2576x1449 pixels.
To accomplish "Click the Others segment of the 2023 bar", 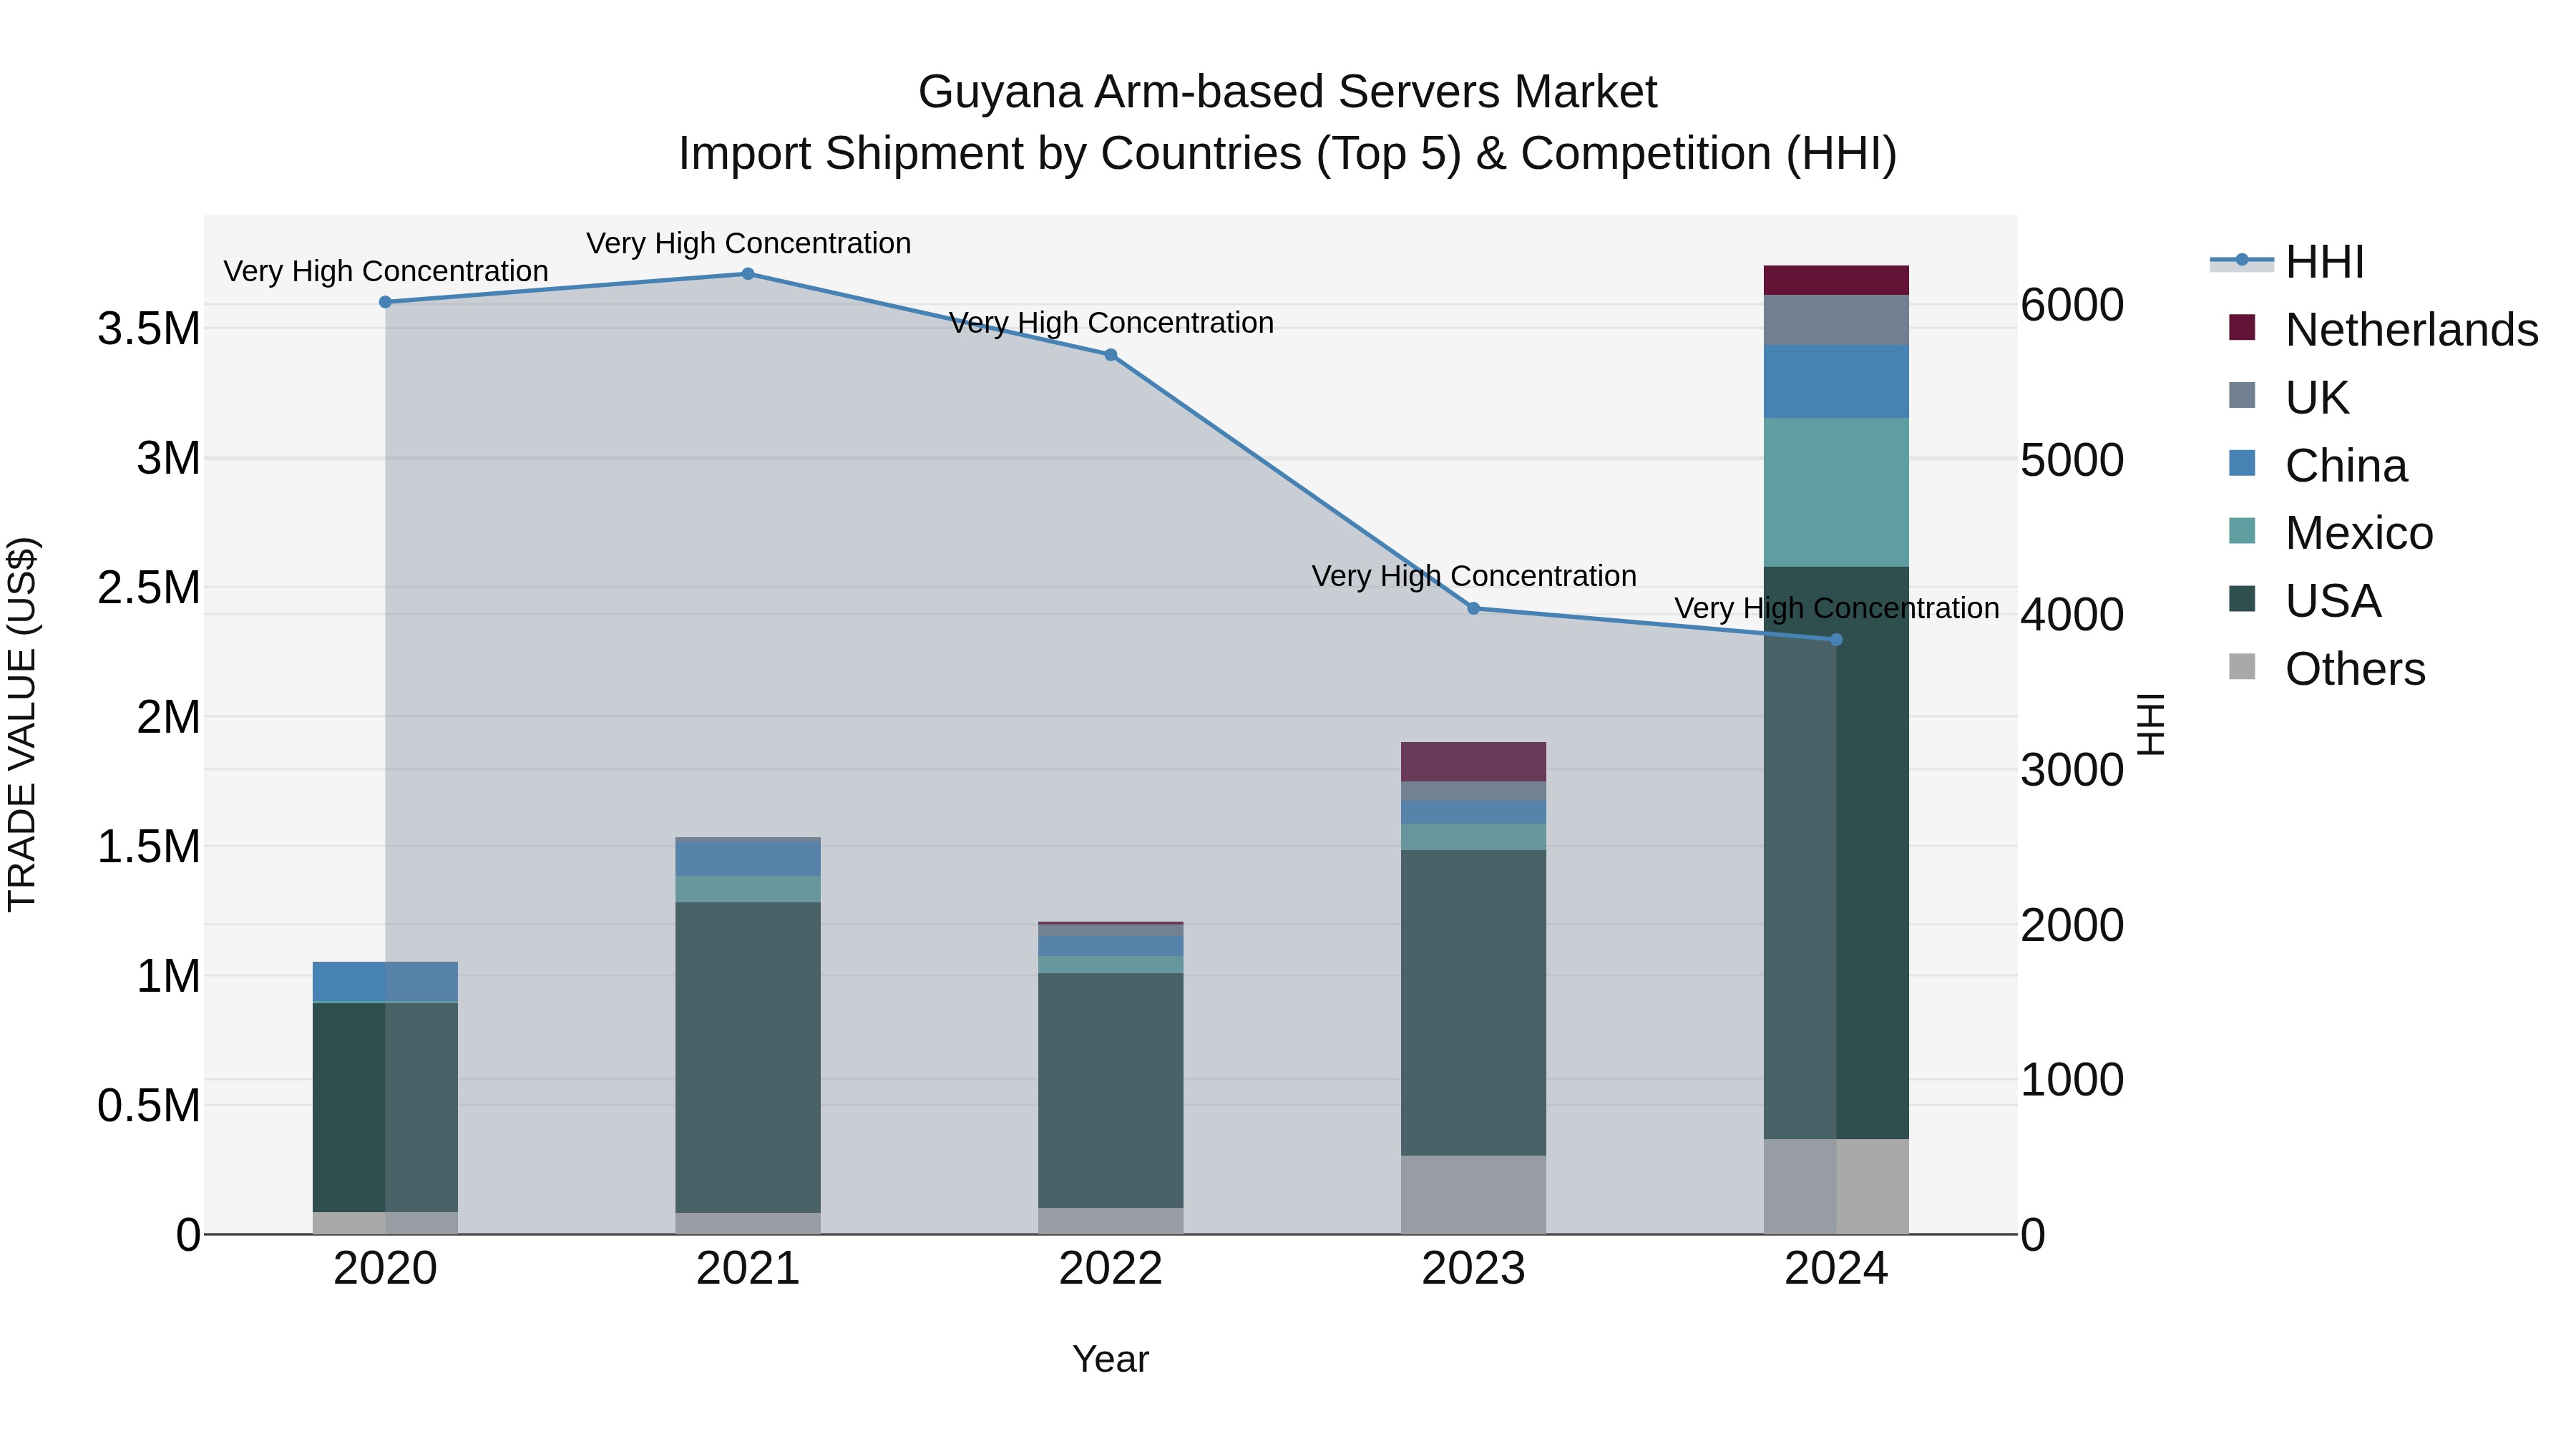I will (x=1473, y=1195).
